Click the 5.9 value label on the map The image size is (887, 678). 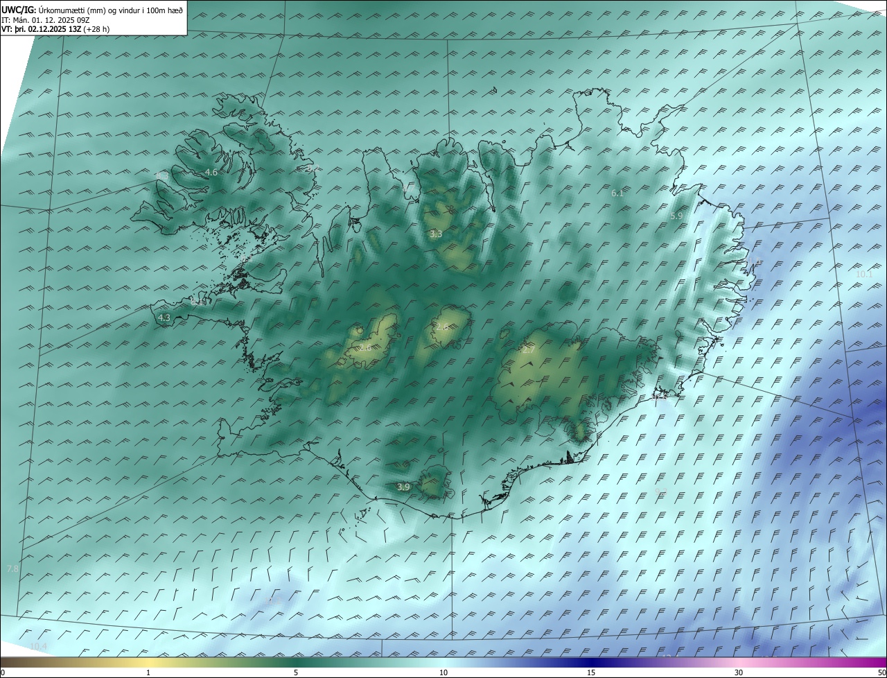pyautogui.click(x=677, y=216)
